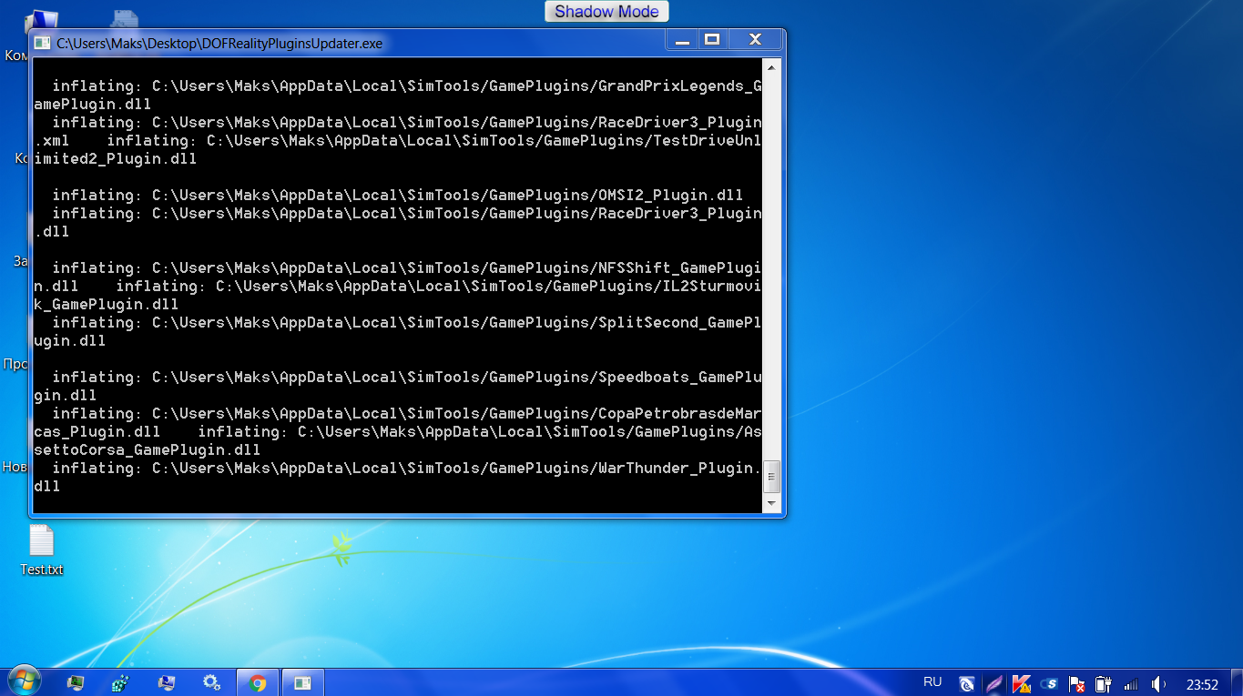Select the Test.txt file icon on desktop
The image size is (1243, 696).
pos(42,540)
